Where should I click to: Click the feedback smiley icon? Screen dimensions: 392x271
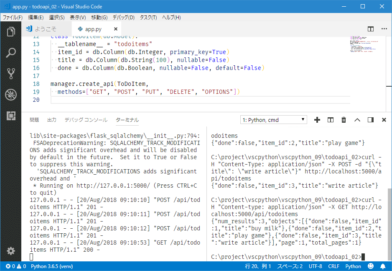371,266
